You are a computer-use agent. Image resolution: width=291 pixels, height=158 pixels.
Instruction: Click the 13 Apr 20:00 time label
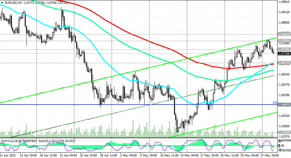(28, 155)
